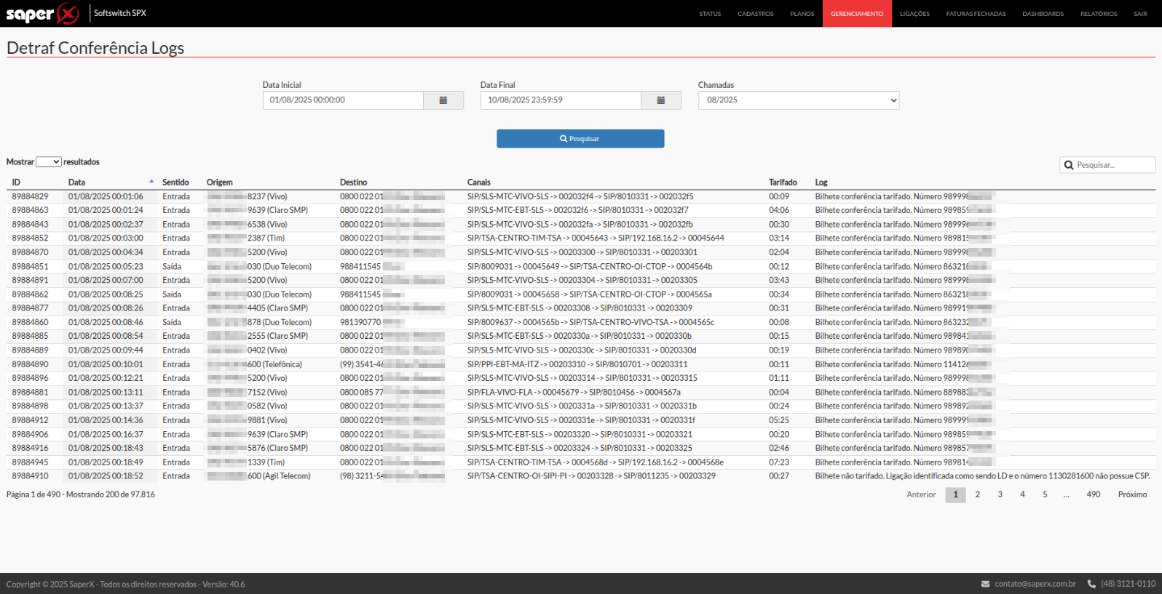Open the Dashboards menu
Image resolution: width=1162 pixels, height=594 pixels.
(1043, 14)
